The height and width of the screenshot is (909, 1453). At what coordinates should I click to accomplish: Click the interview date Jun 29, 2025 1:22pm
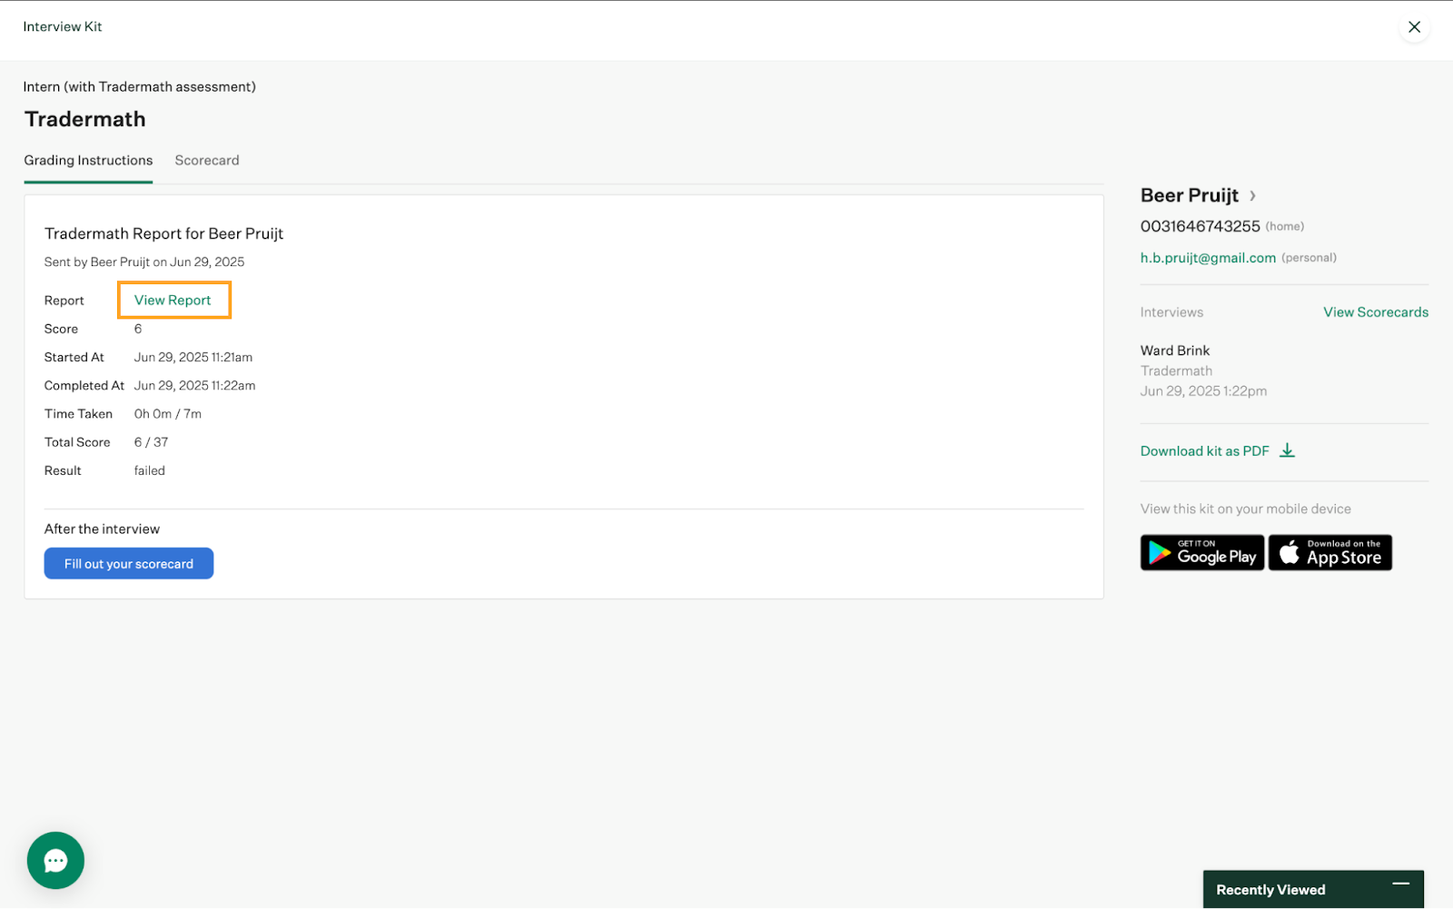click(1203, 391)
